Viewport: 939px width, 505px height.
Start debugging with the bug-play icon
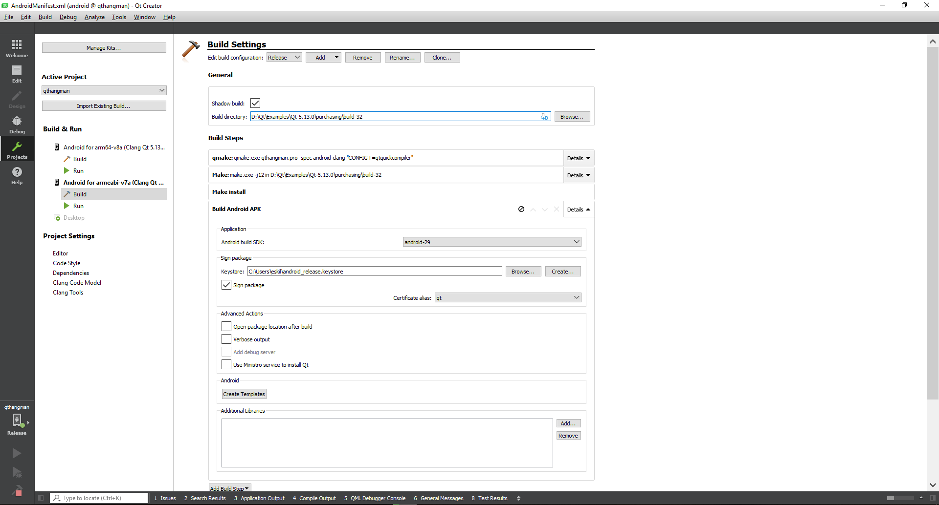click(17, 472)
